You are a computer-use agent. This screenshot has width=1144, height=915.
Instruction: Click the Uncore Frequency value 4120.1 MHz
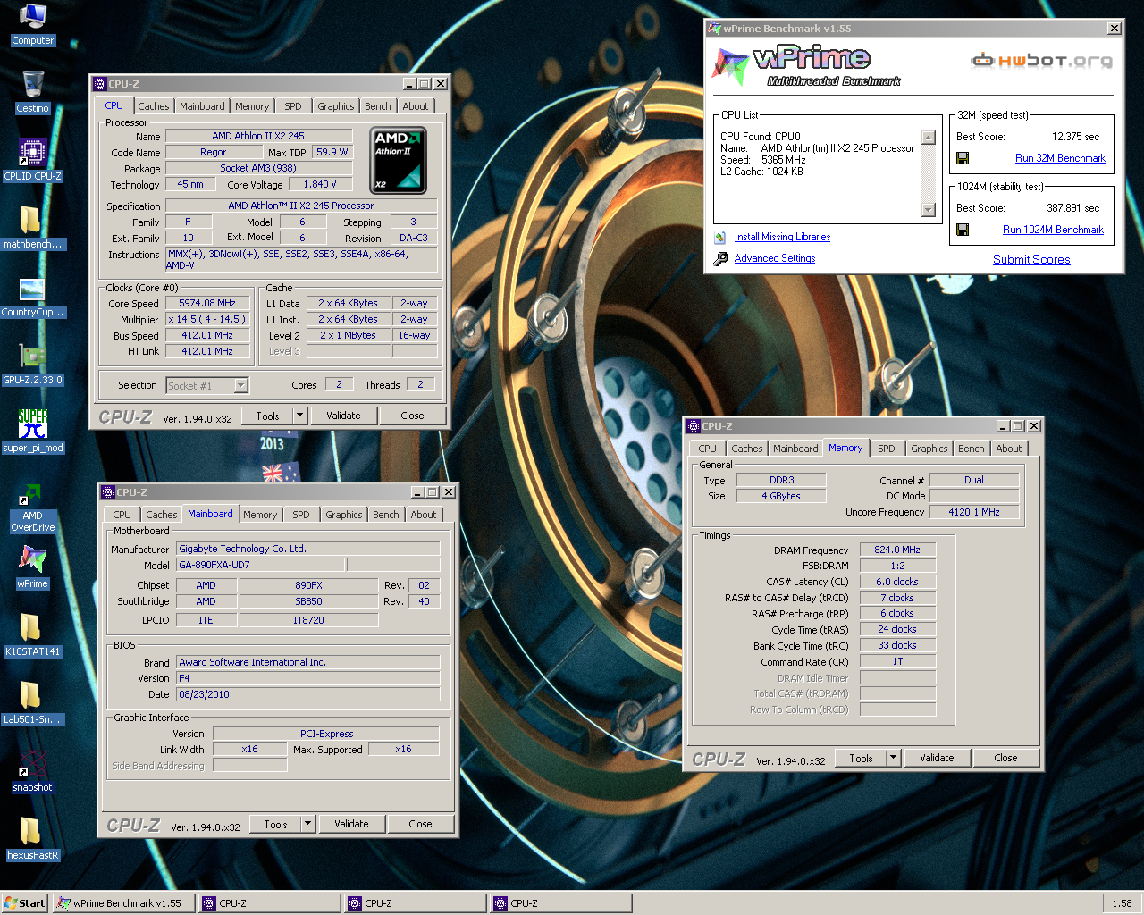click(x=974, y=512)
